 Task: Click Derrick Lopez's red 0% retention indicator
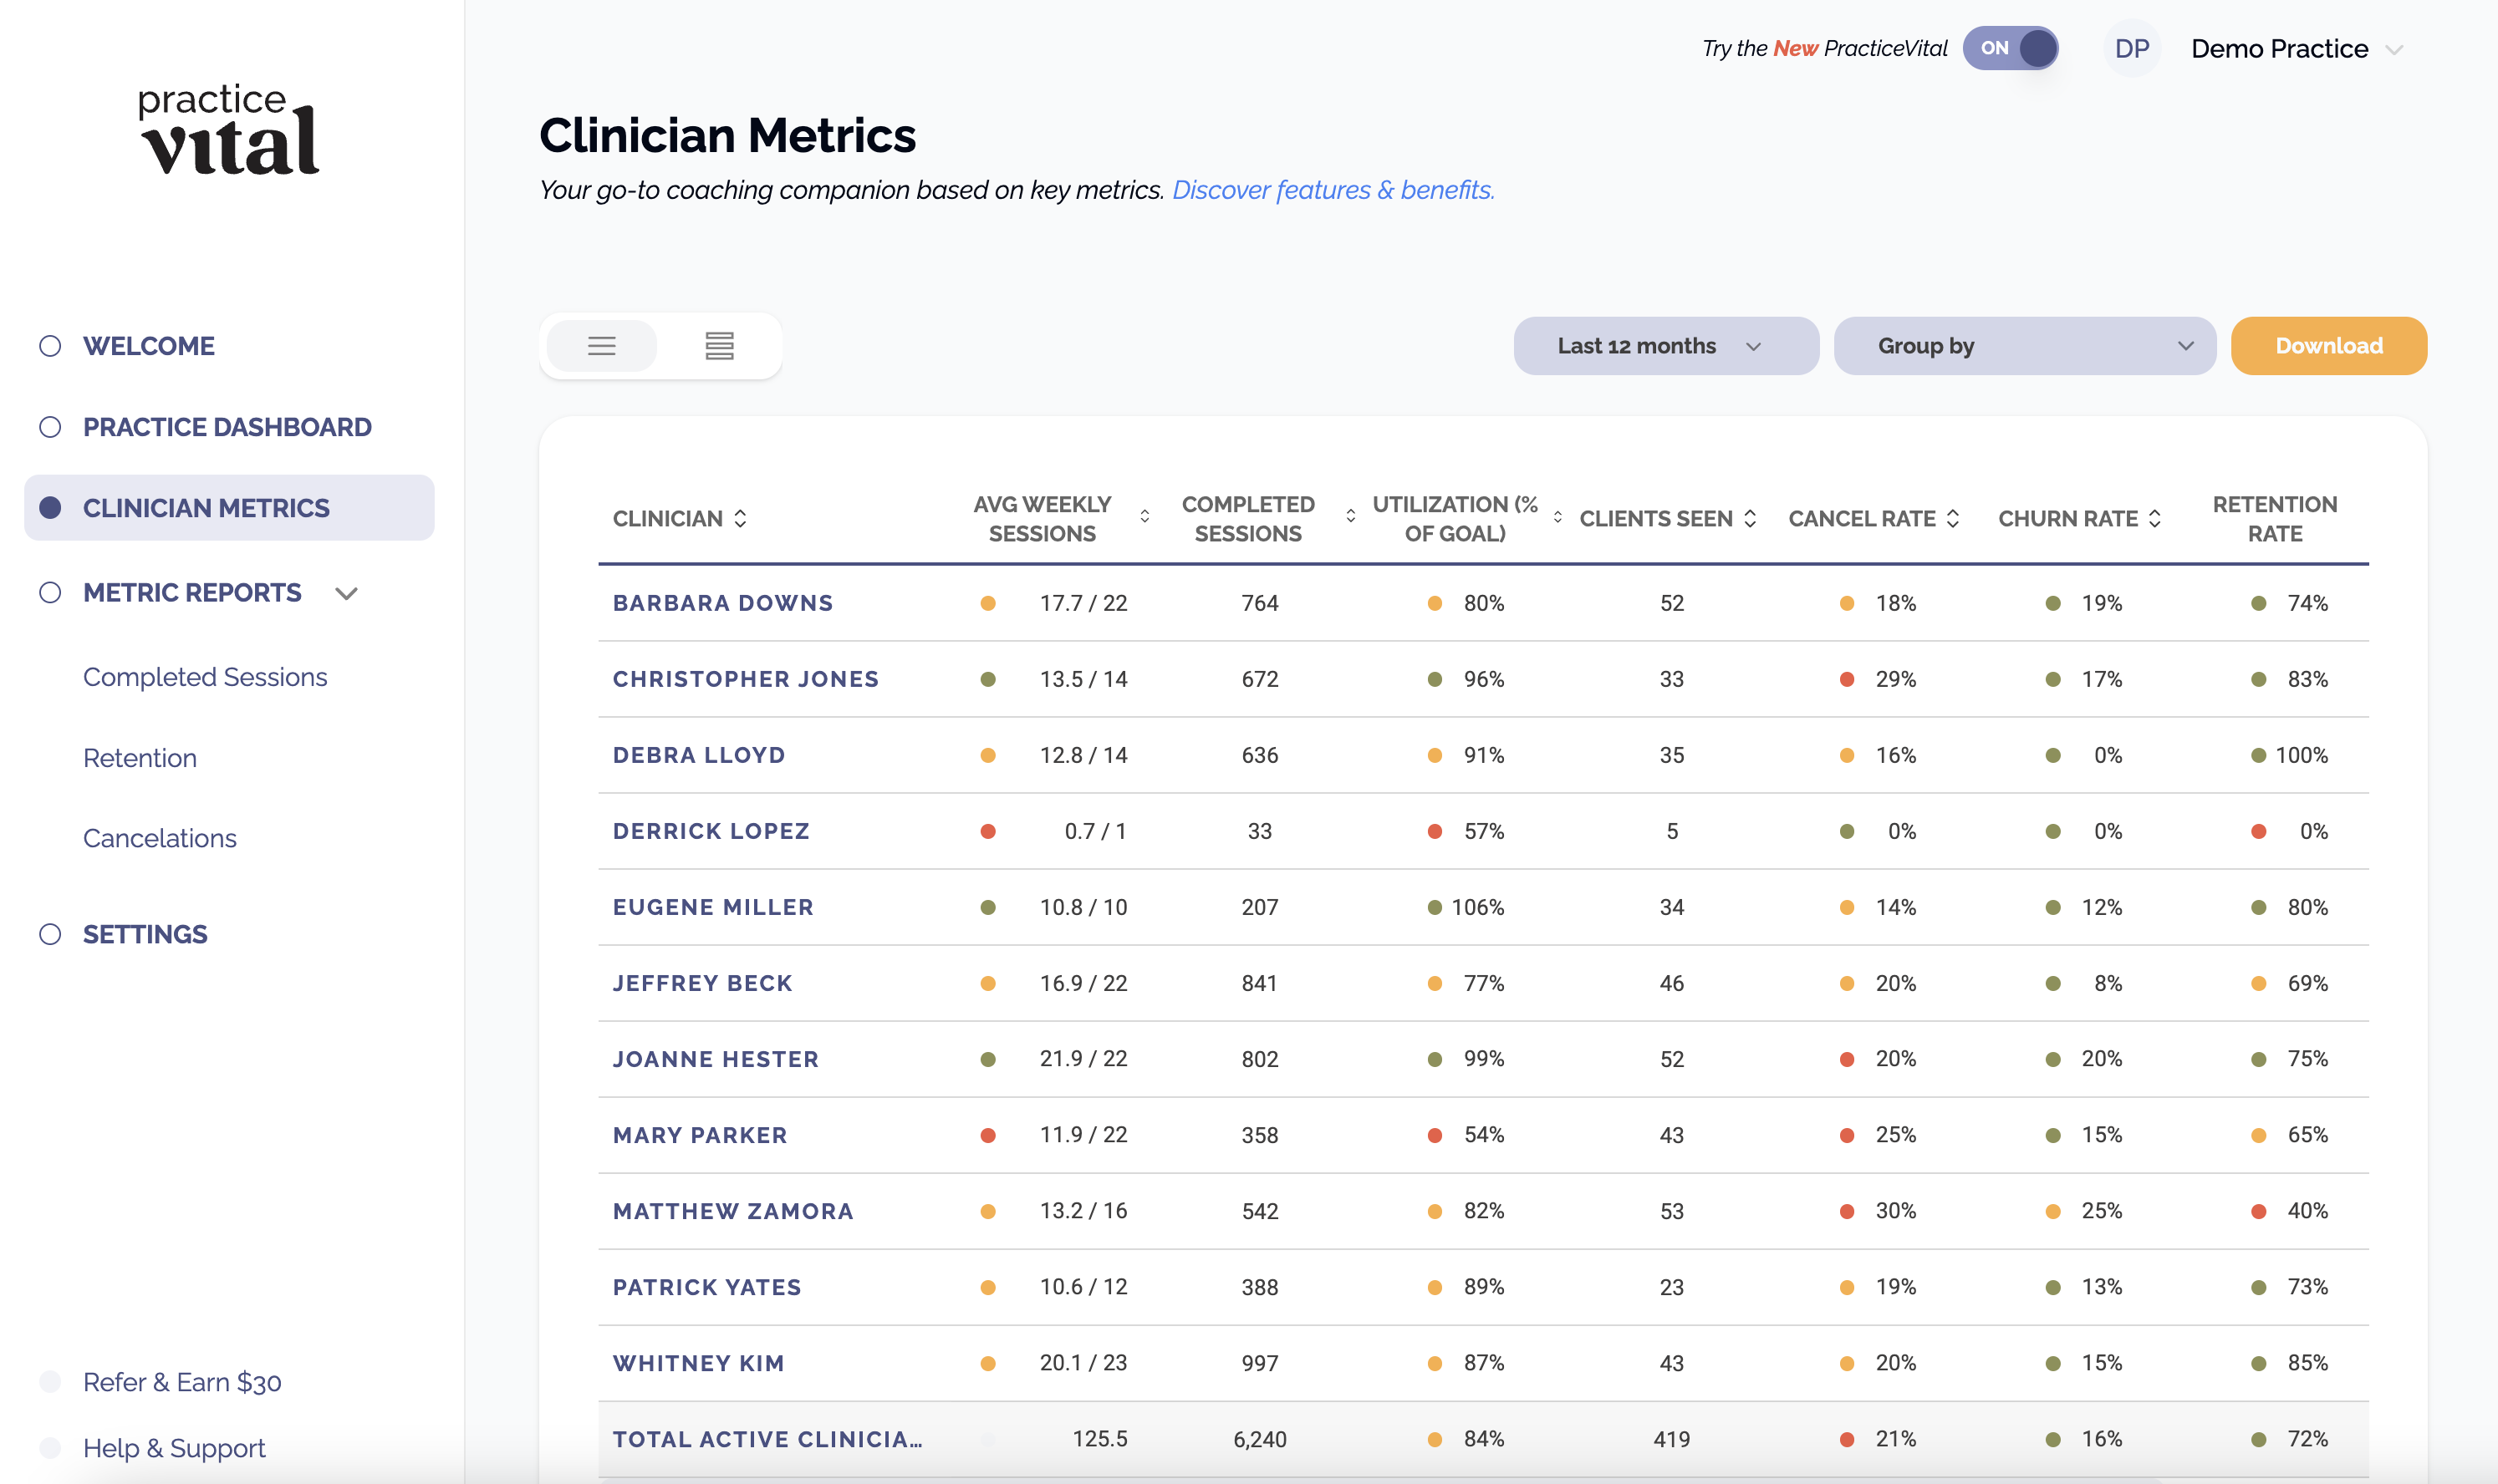(x=2258, y=831)
